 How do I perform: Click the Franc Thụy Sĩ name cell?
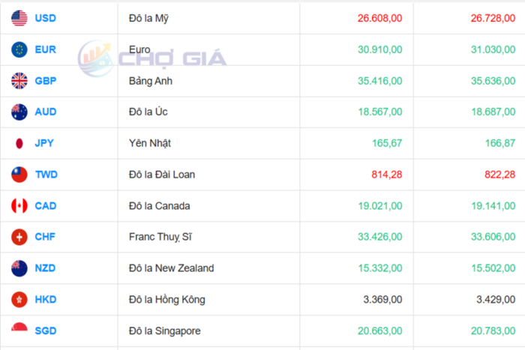(160, 237)
